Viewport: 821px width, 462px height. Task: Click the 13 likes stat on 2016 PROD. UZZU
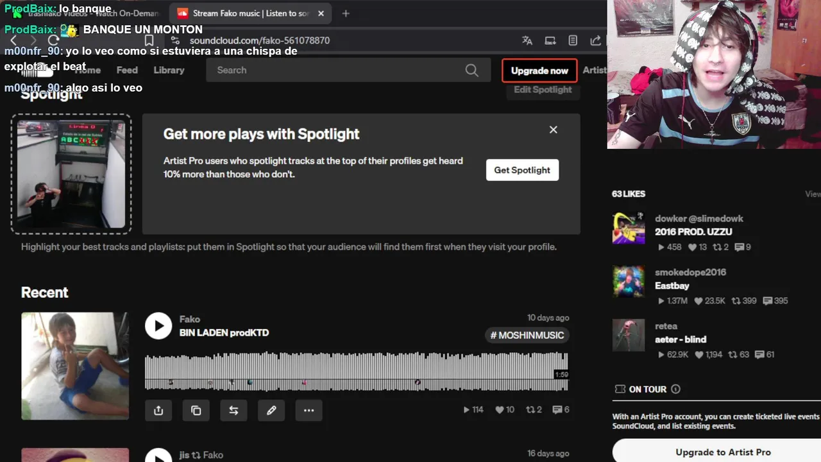pos(697,247)
